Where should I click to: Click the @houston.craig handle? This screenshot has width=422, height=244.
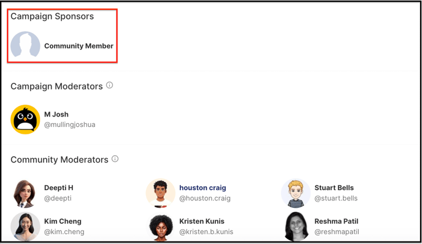point(205,198)
